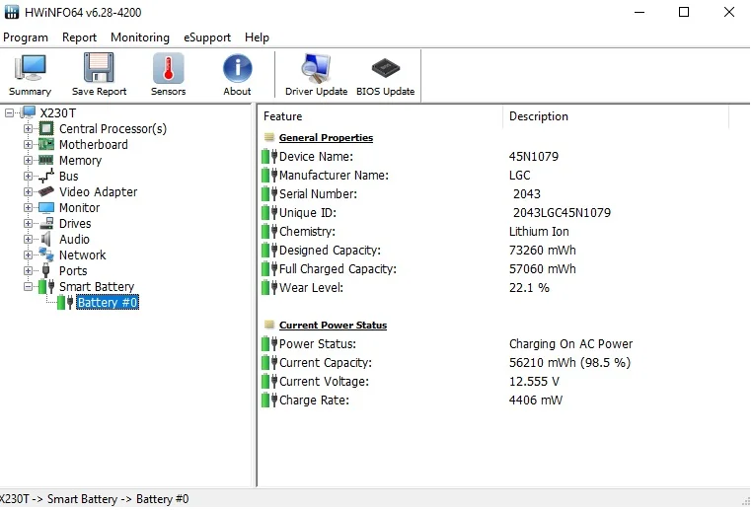Image resolution: width=753 pixels, height=510 pixels.
Task: Open the Report menu
Action: click(79, 37)
